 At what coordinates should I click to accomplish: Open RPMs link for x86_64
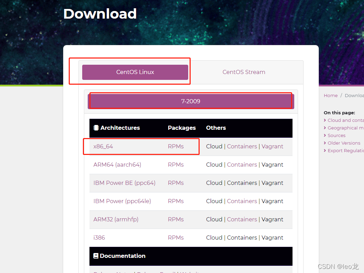(x=176, y=146)
